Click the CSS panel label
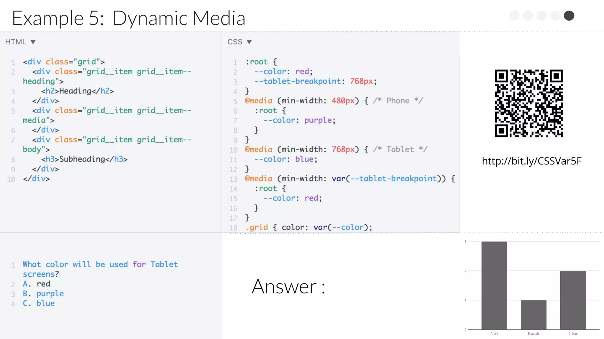 (x=235, y=42)
